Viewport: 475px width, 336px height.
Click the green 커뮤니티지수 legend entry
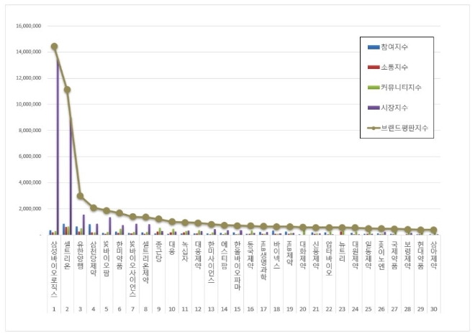[x=374, y=88]
